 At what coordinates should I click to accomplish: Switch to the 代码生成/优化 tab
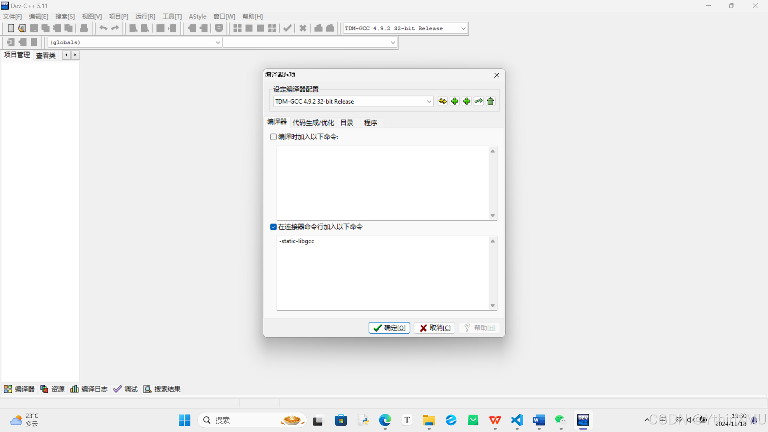[313, 123]
